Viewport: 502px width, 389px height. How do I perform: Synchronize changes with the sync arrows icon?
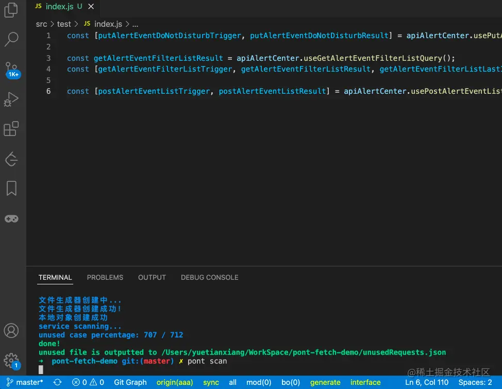click(57, 382)
